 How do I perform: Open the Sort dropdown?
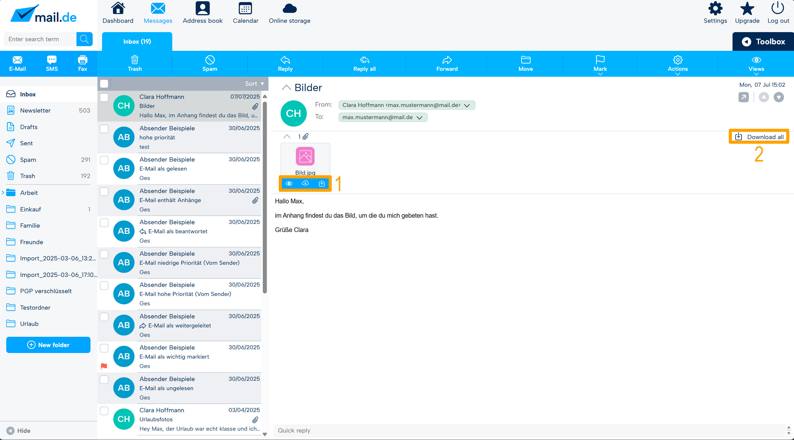254,84
